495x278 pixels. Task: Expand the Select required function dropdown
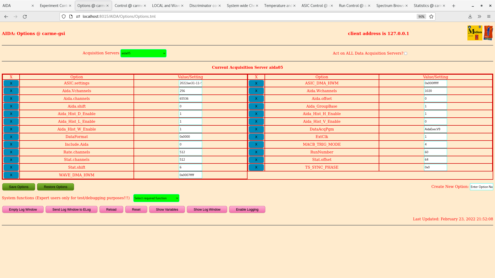[x=156, y=198]
